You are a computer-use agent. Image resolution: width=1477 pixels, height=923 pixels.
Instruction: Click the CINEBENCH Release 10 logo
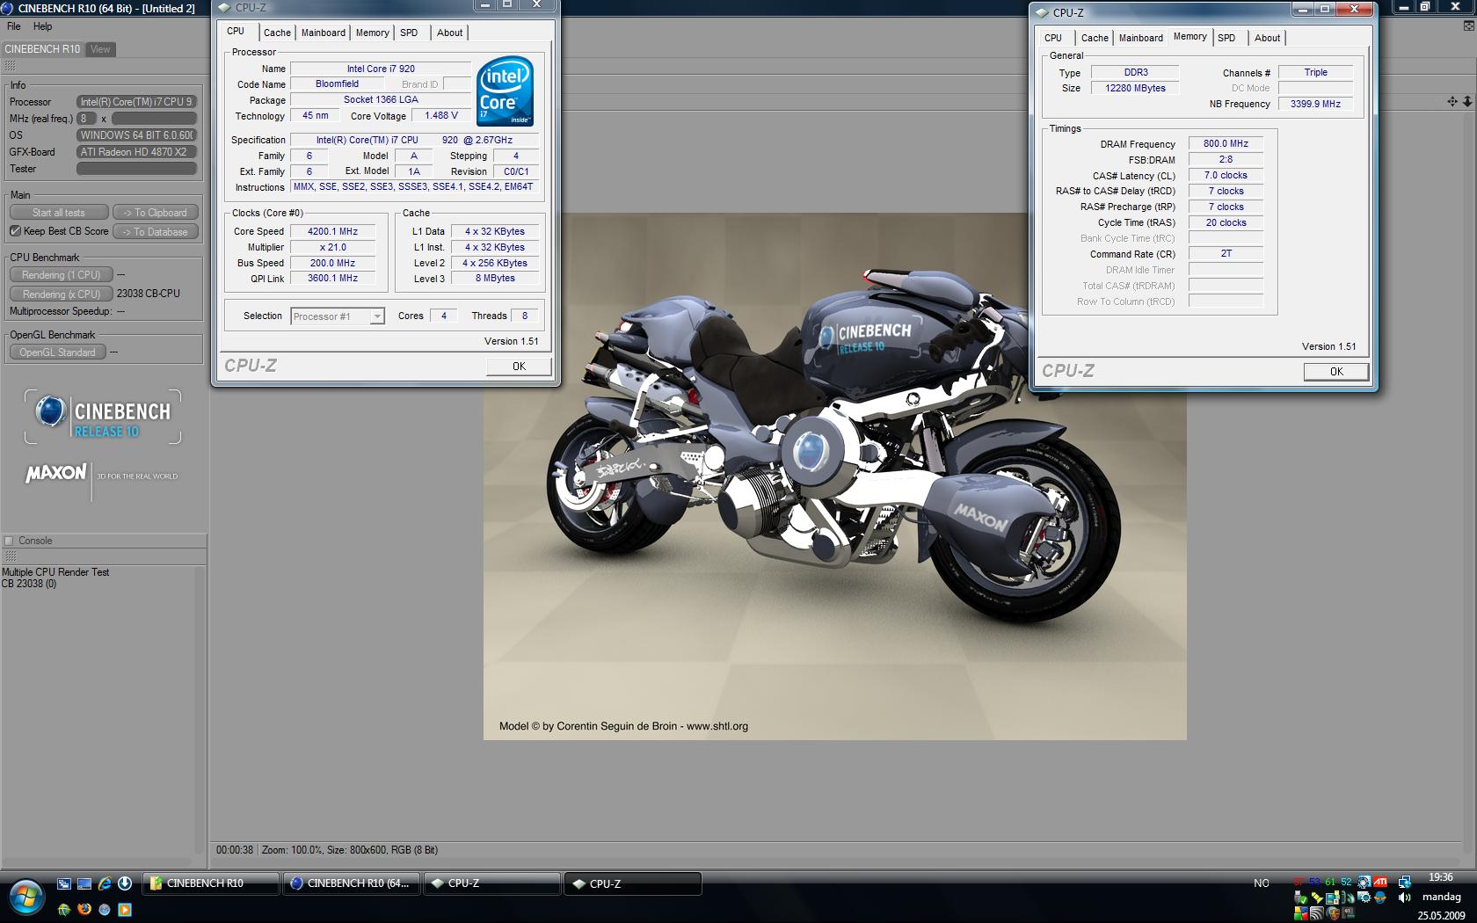click(103, 417)
